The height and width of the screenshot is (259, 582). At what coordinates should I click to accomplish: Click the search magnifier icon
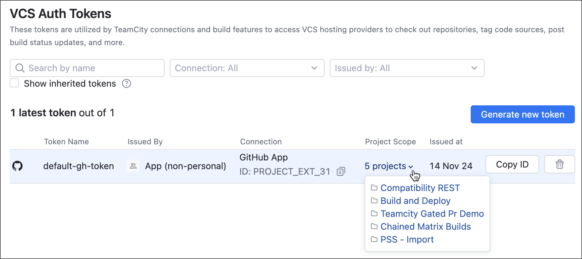click(x=20, y=68)
